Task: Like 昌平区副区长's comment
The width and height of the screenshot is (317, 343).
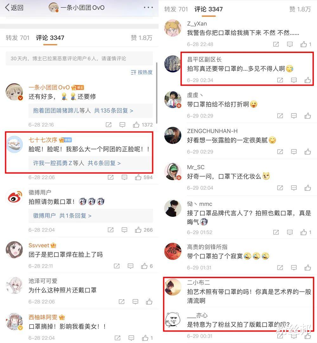Action: 307,80
